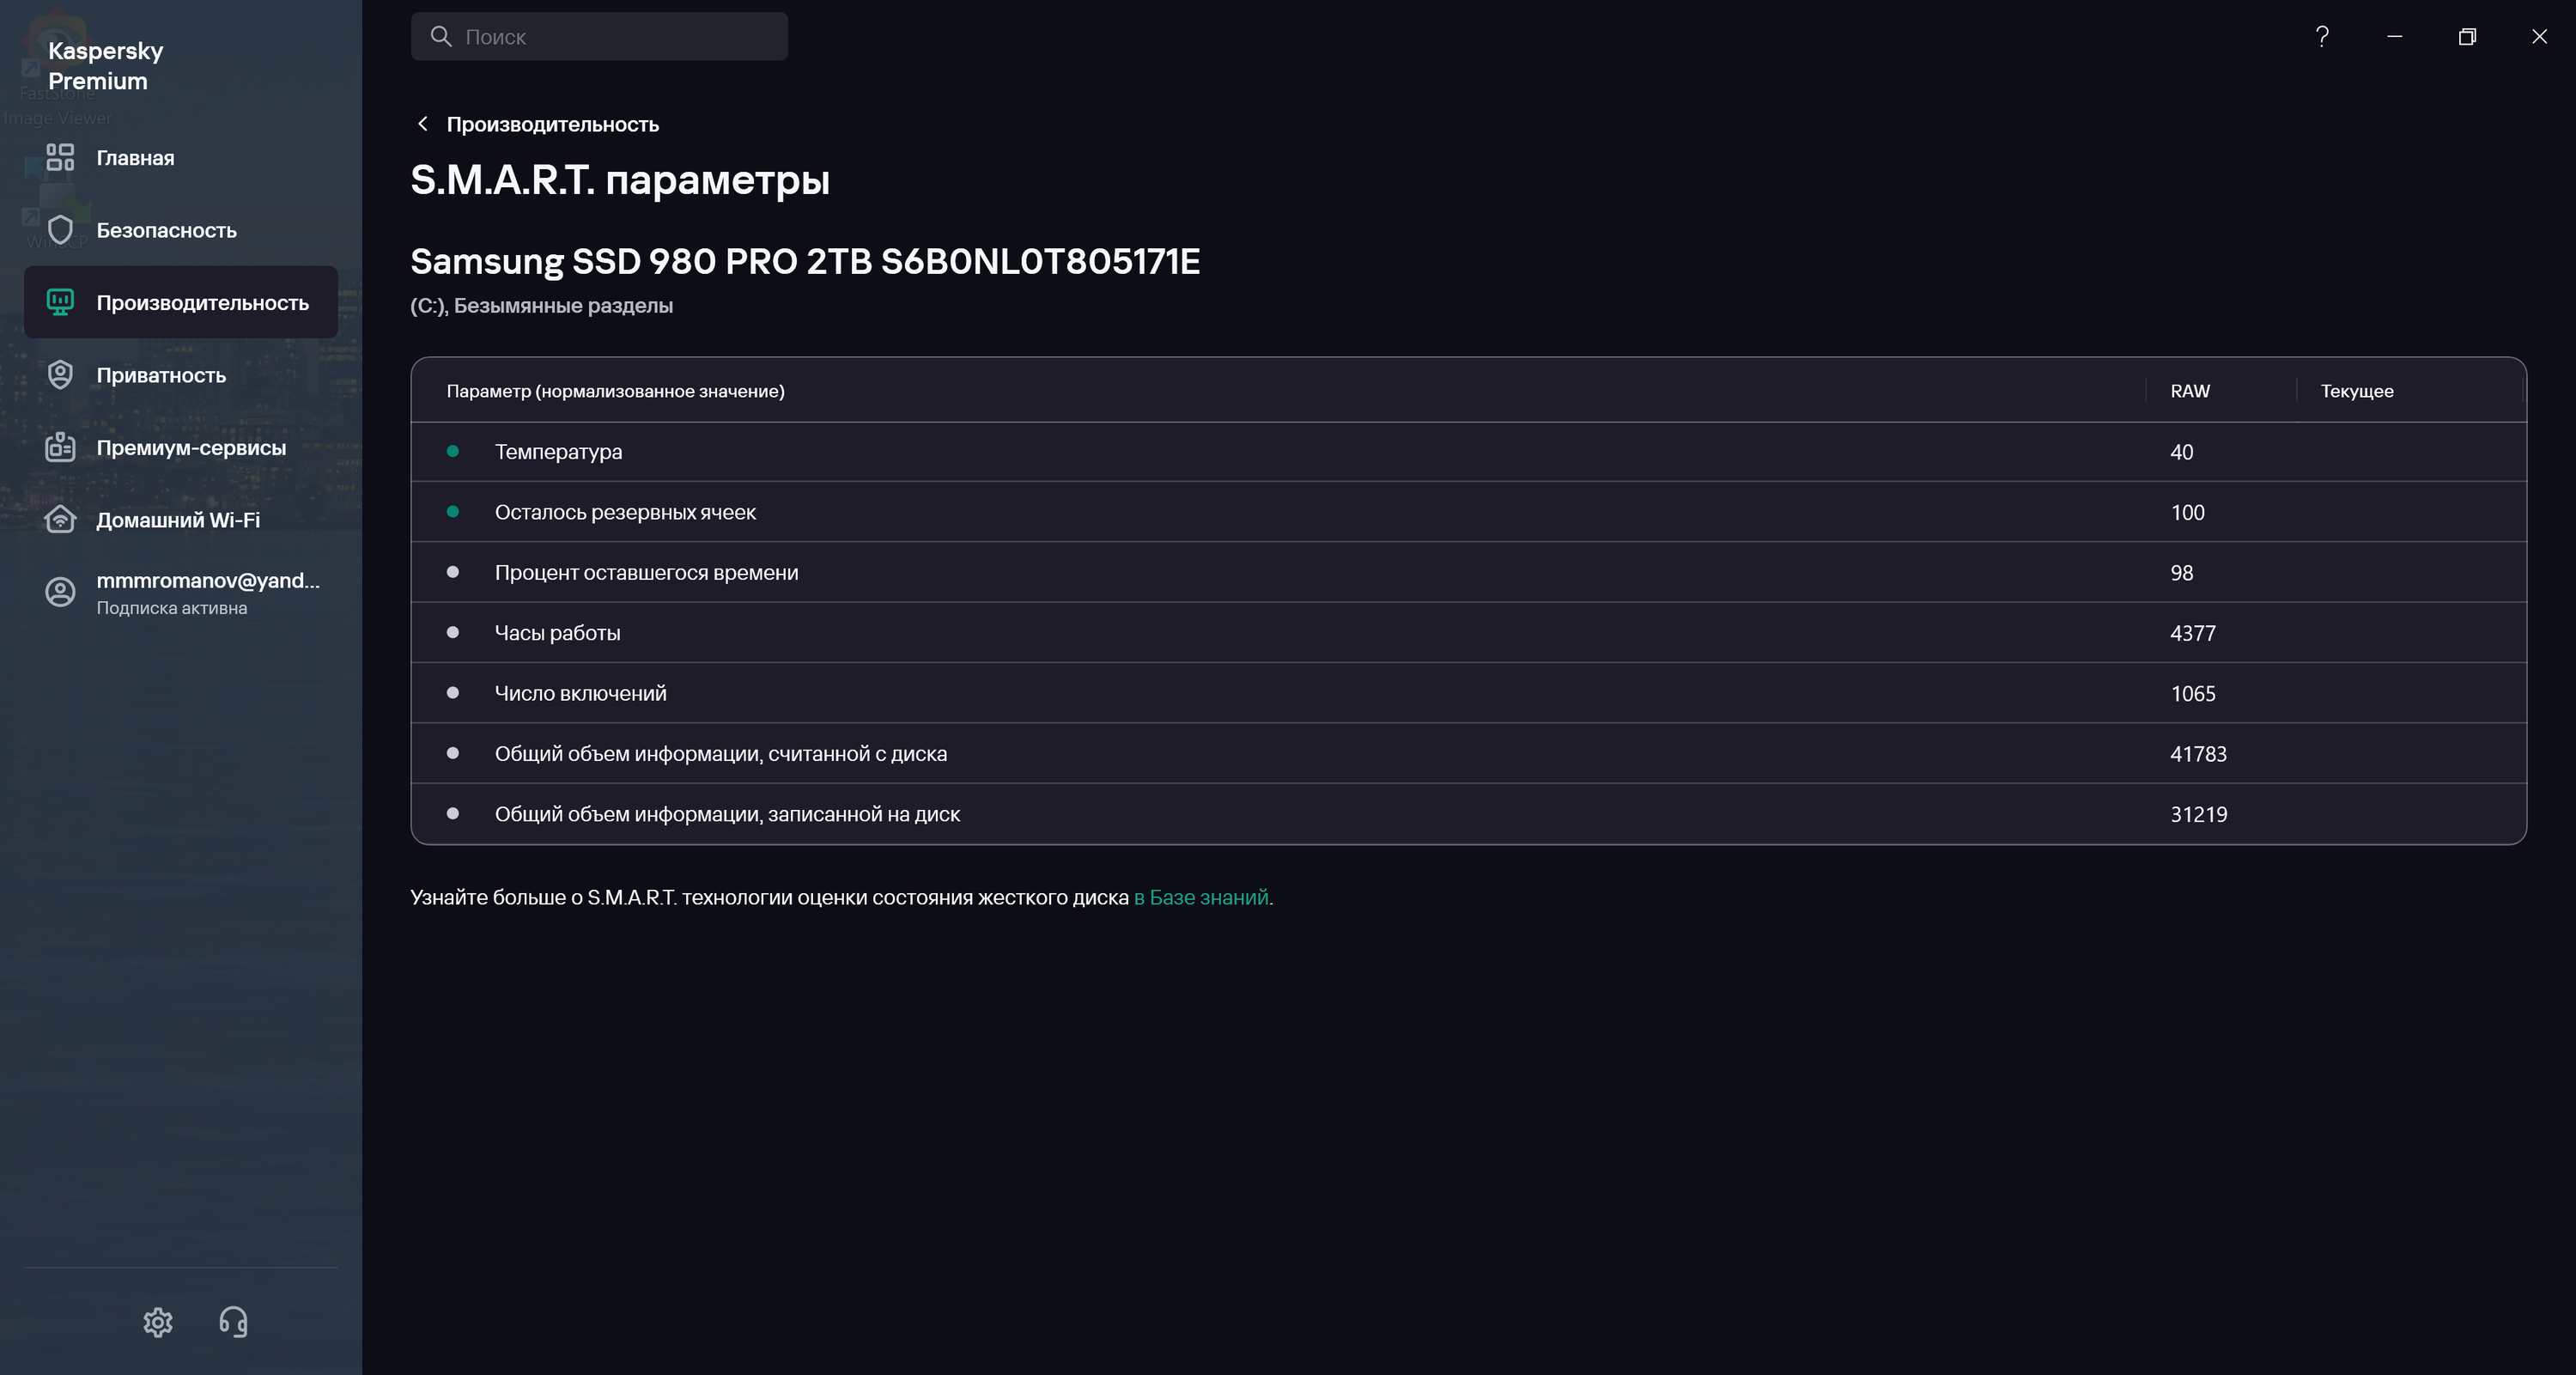The image size is (2576, 1375).
Task: Open the settings gear icon
Action: [158, 1322]
